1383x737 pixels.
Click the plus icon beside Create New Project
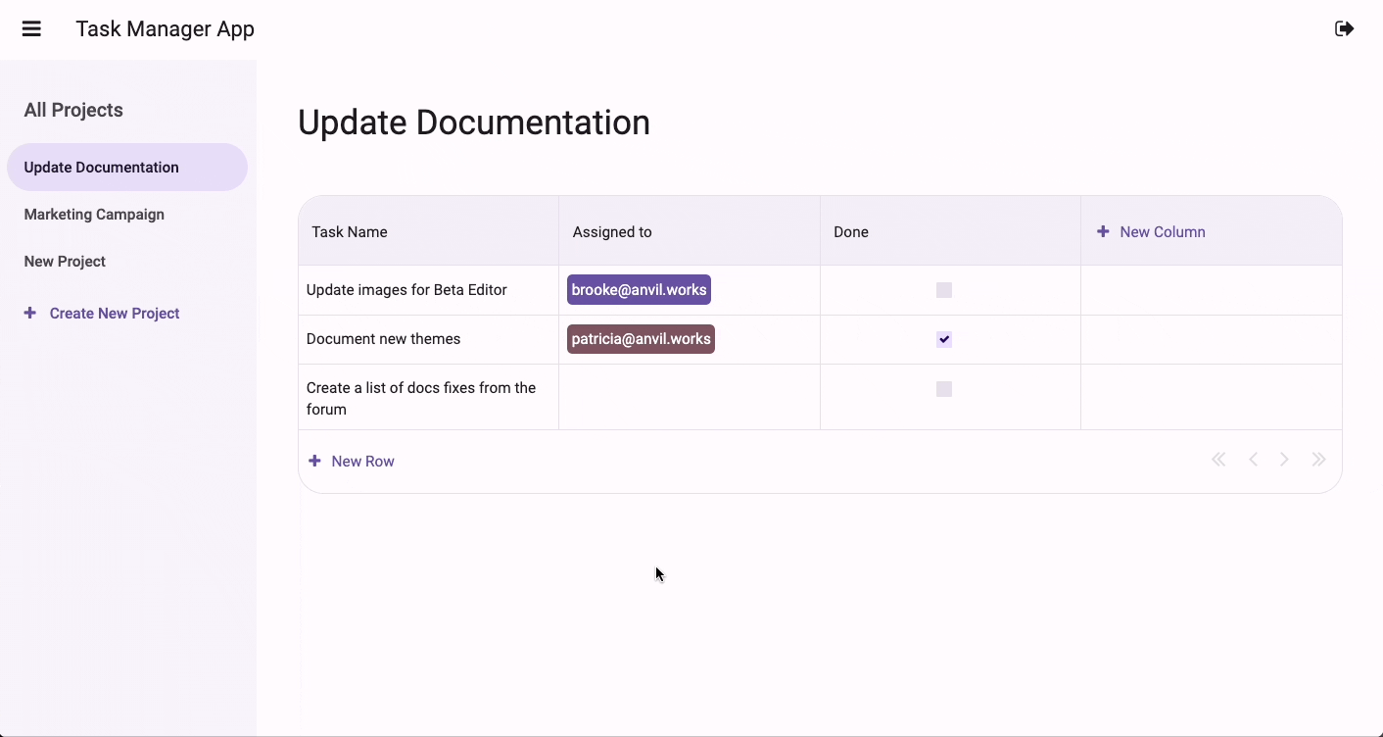[x=28, y=313]
